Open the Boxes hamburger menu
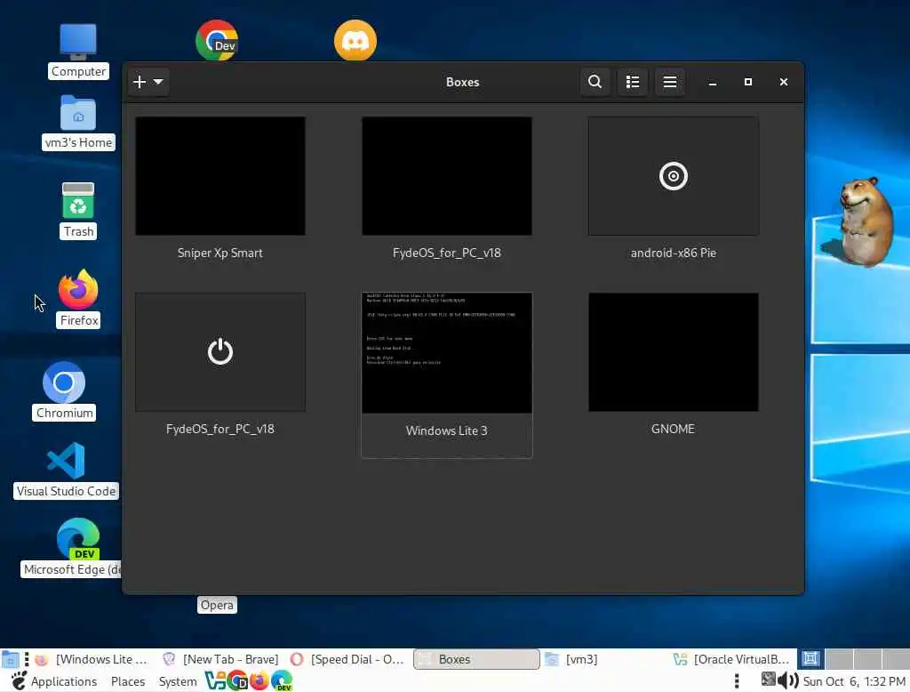910x692 pixels. click(670, 82)
